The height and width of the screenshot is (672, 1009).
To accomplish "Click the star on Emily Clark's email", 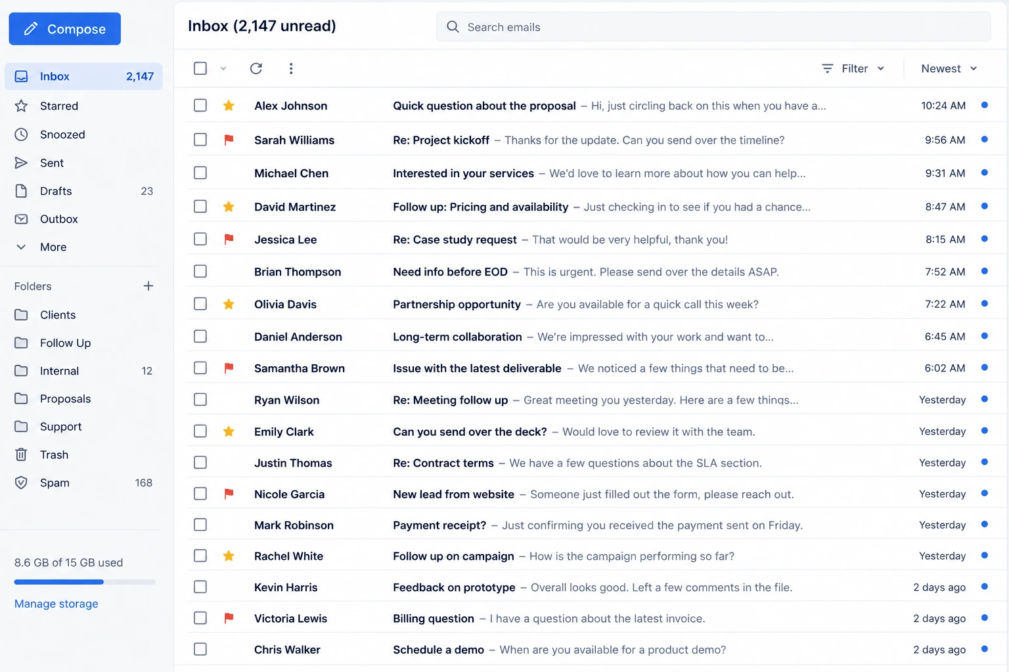I will (x=229, y=431).
